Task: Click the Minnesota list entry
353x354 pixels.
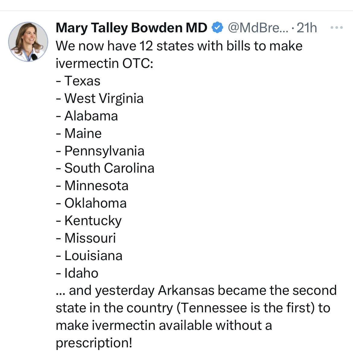Action: click(x=96, y=186)
